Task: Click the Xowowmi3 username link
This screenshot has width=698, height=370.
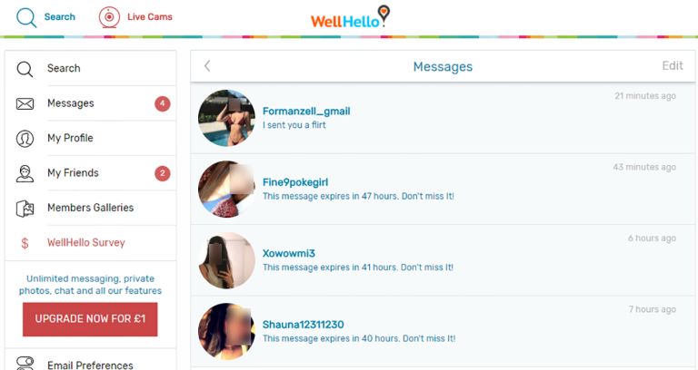Action: 288,253
